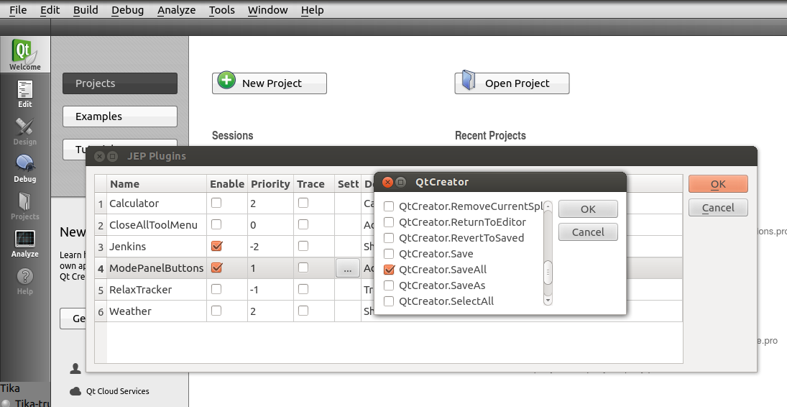Enable the Weather plugin checkbox

216,311
